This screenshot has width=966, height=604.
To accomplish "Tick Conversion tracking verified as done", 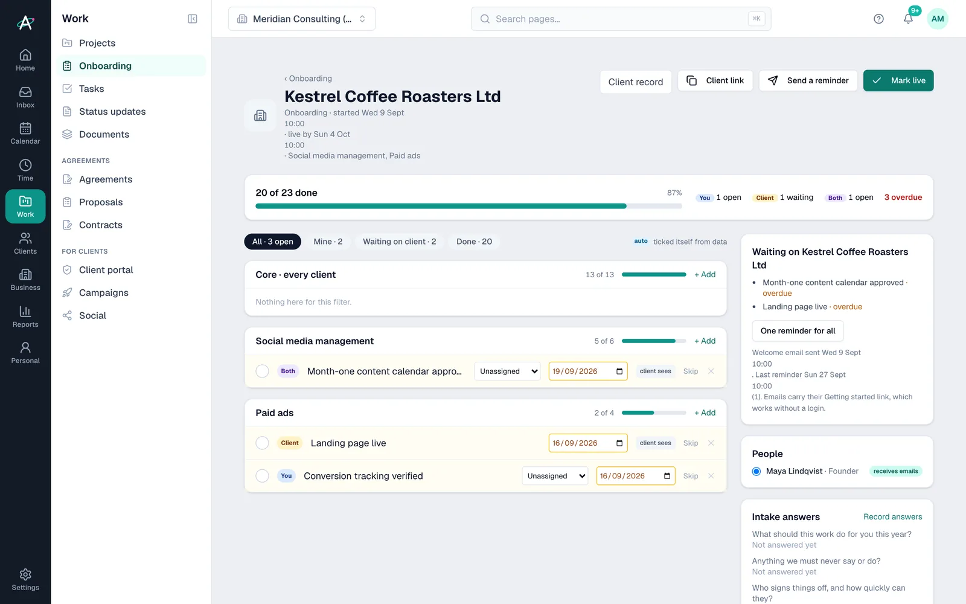I will (x=262, y=476).
